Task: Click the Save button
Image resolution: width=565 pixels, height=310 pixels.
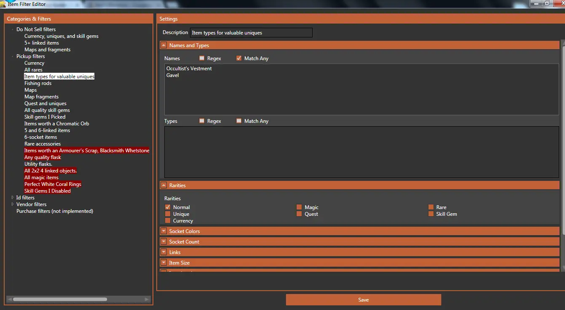Action: tap(363, 300)
